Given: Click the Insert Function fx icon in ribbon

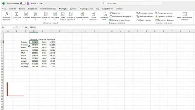Looking at the screenshot, I should [x=7, y=14].
